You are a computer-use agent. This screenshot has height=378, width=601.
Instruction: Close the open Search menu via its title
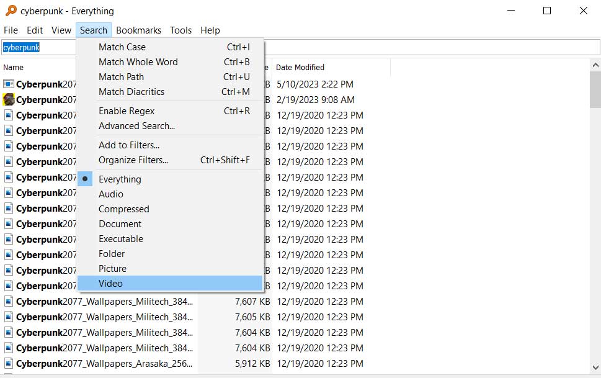click(94, 30)
